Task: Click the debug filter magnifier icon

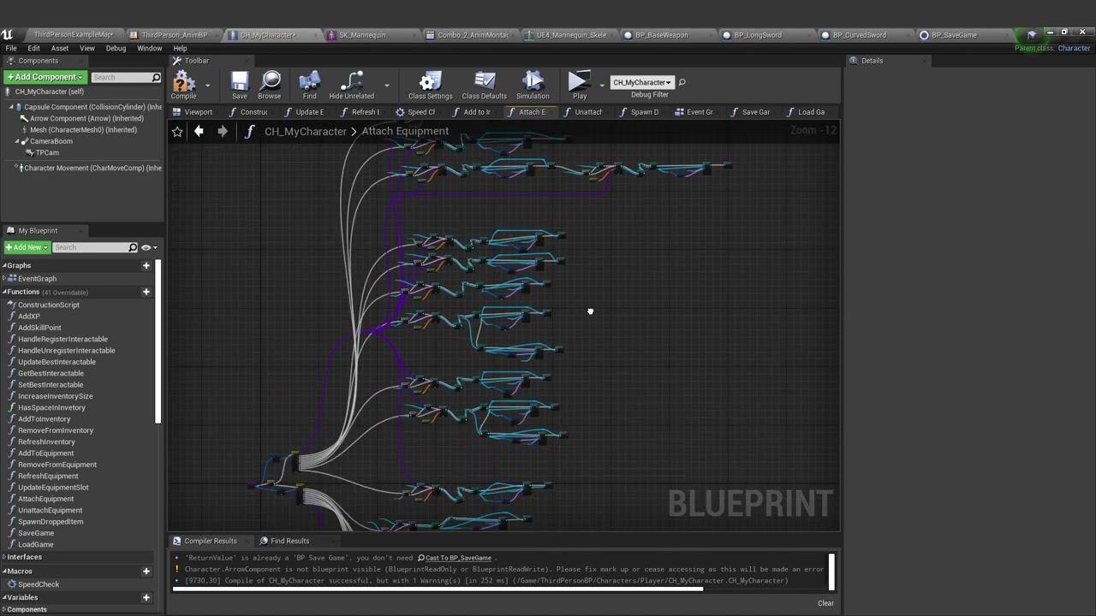Action: coord(682,82)
